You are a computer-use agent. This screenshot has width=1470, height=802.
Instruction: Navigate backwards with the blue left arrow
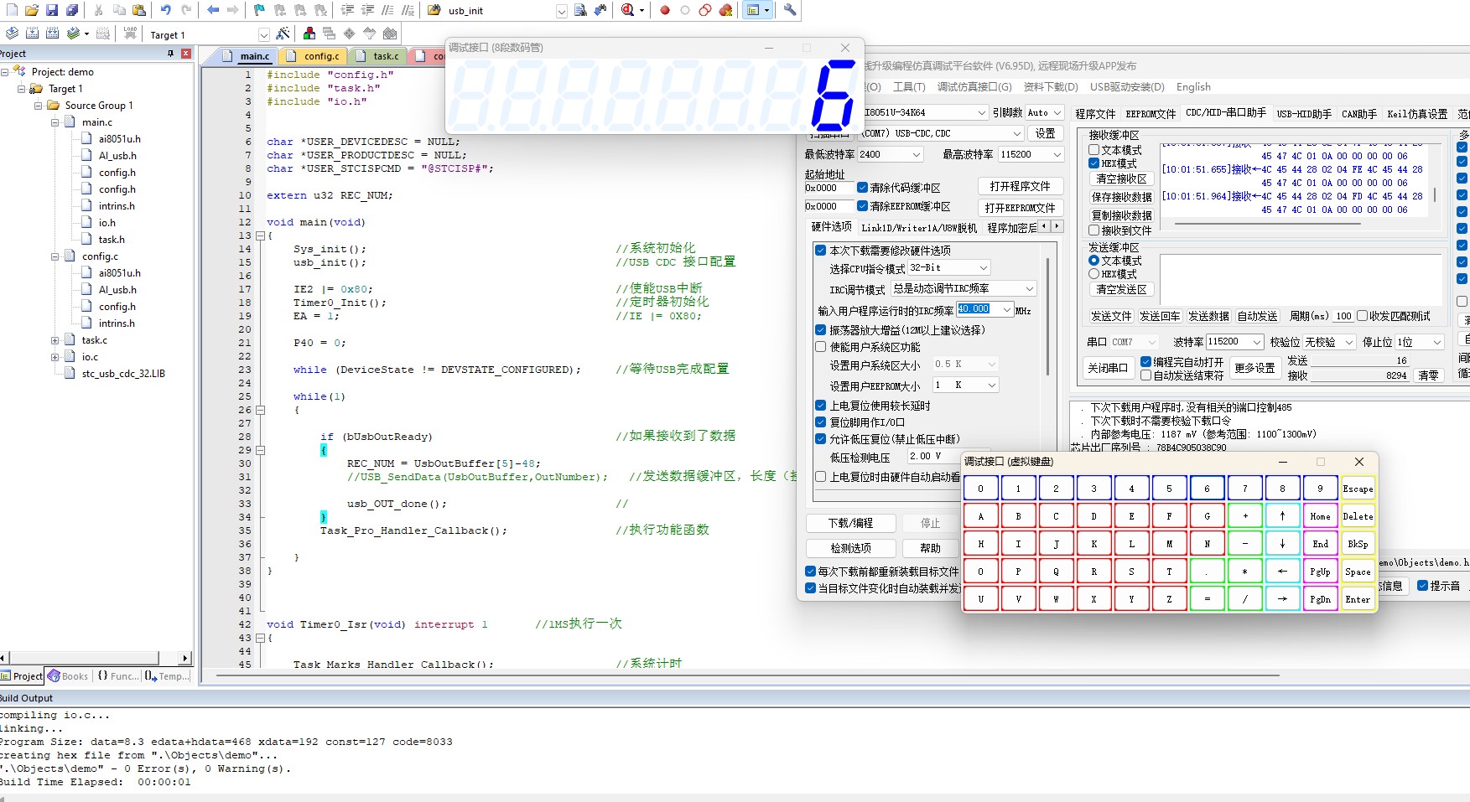tap(213, 10)
